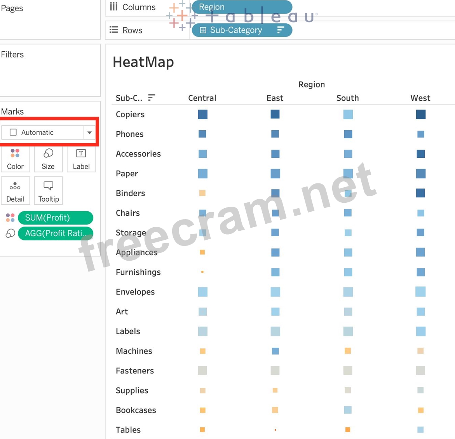Open the Size marks card

tap(48, 159)
